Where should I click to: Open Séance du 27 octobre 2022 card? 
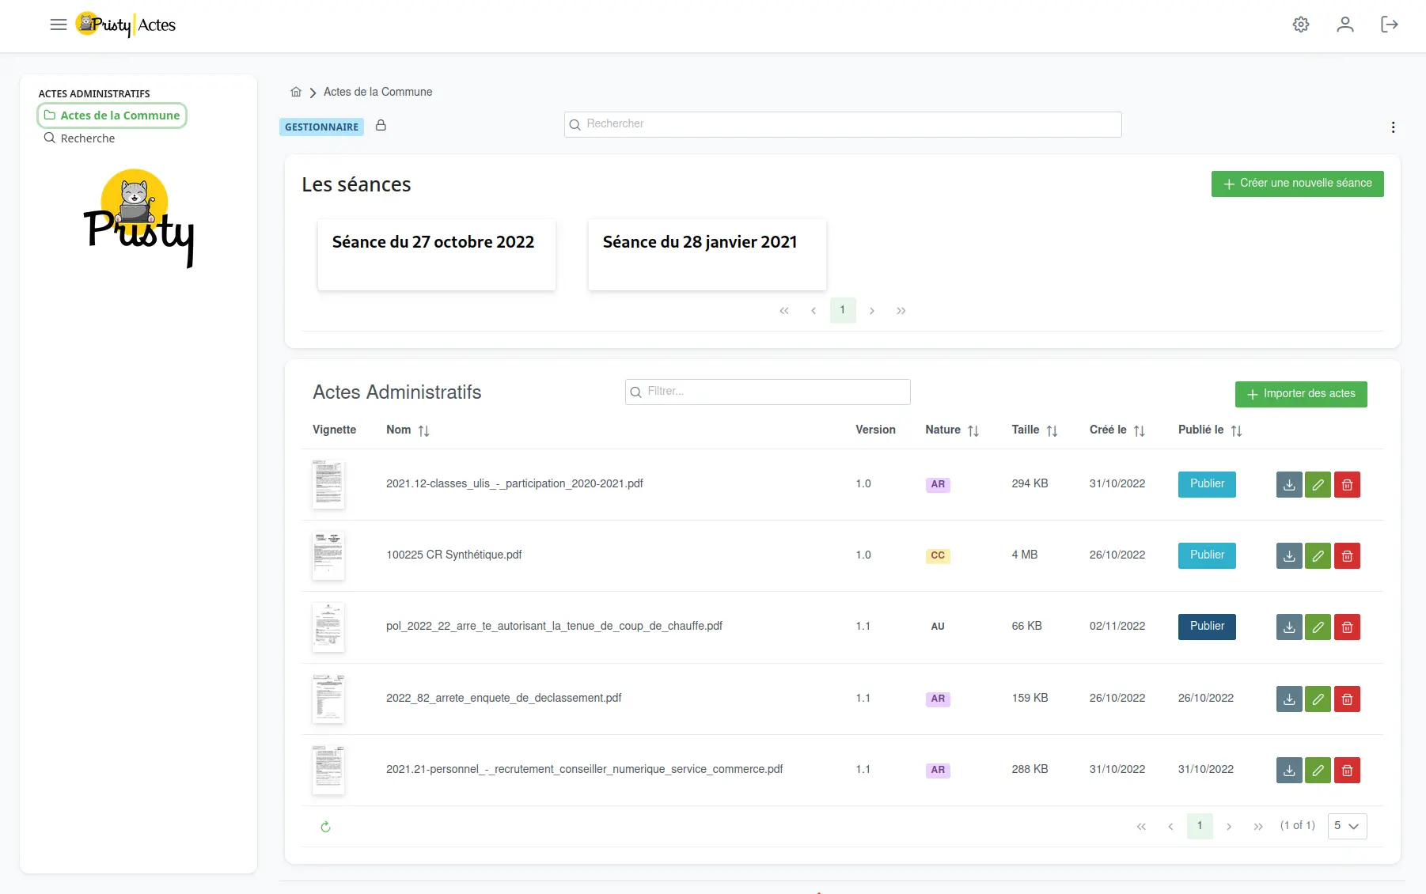pyautogui.click(x=437, y=255)
